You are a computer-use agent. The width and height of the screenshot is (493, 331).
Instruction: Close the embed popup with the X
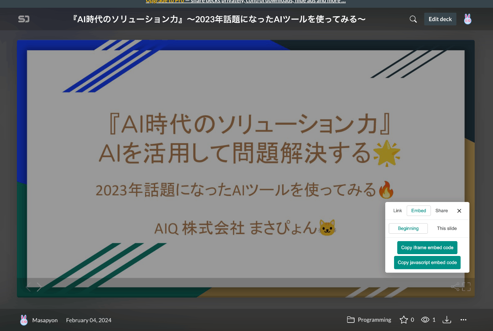coord(459,210)
